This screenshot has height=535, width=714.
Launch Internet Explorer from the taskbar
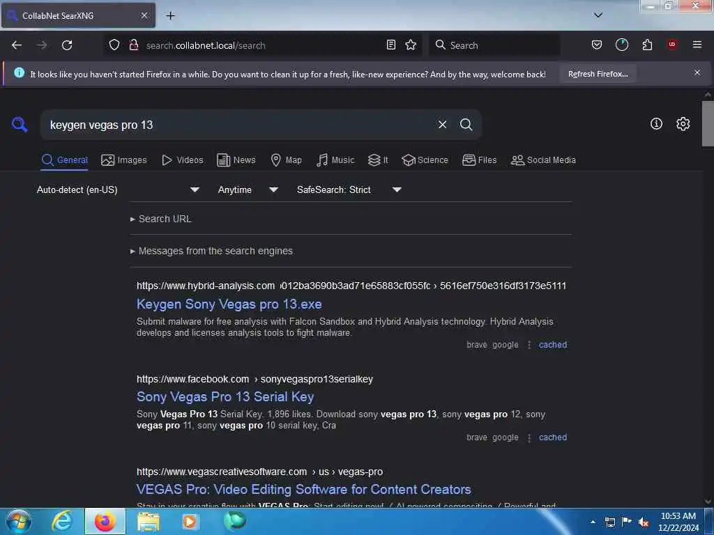coord(62,521)
